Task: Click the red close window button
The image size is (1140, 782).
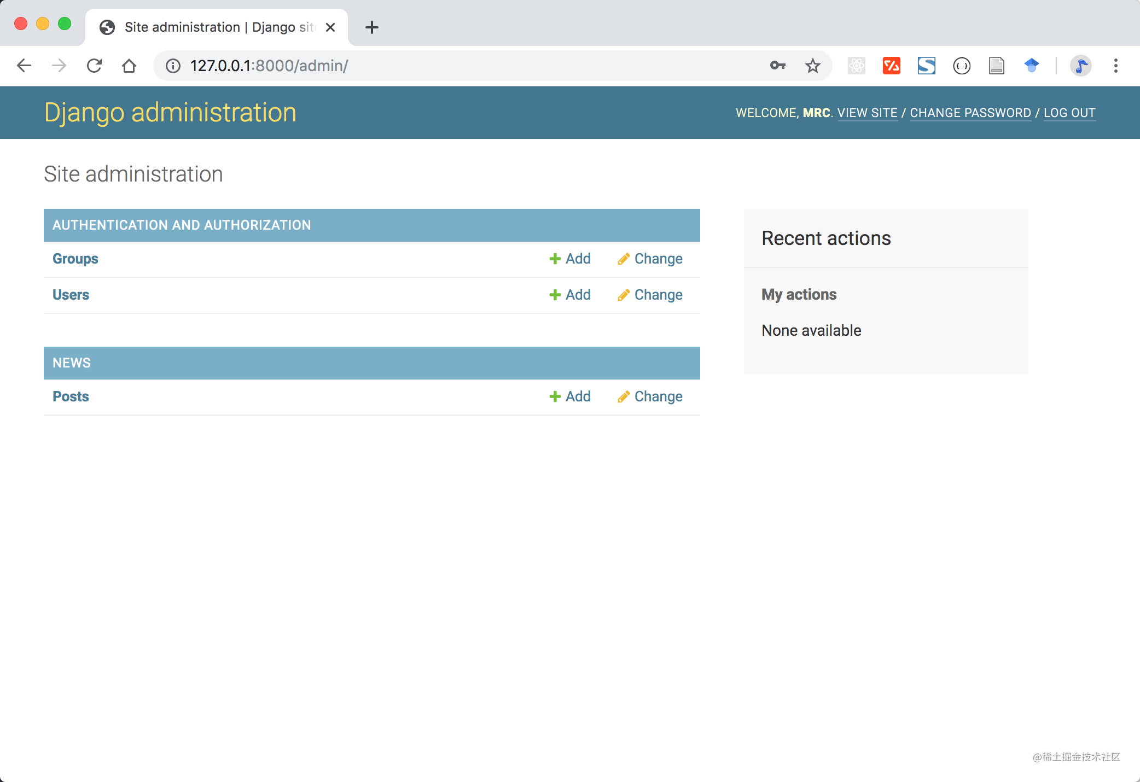Action: pyautogui.click(x=21, y=24)
